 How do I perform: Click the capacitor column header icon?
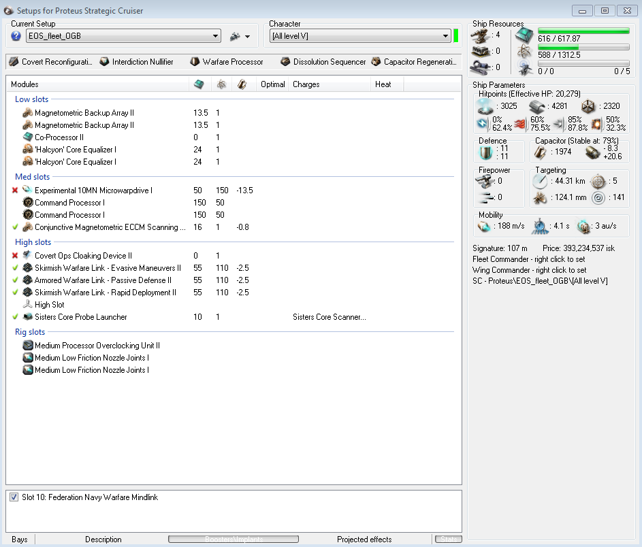point(242,84)
